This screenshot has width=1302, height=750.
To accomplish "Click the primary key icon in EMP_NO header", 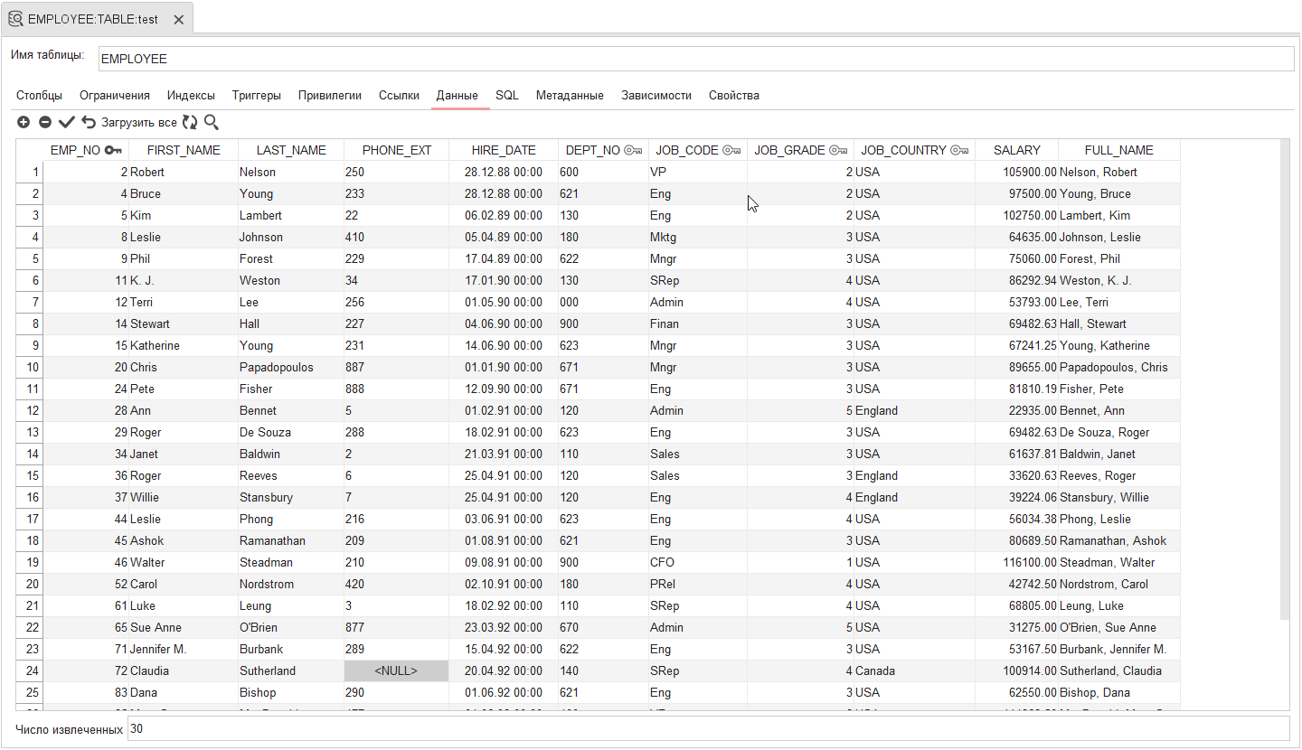I will tap(113, 150).
